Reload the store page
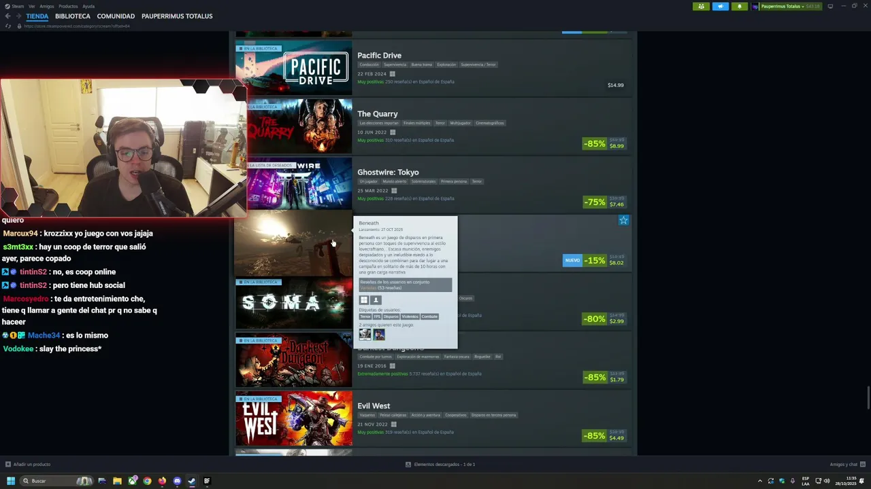 [x=7, y=26]
